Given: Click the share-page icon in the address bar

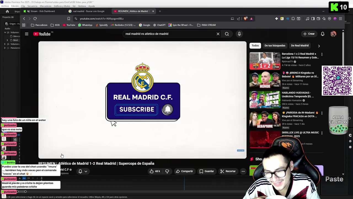Looking at the screenshot, I should coord(239,19).
